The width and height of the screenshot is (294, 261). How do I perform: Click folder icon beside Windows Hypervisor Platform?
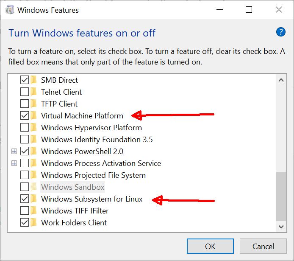click(33, 127)
